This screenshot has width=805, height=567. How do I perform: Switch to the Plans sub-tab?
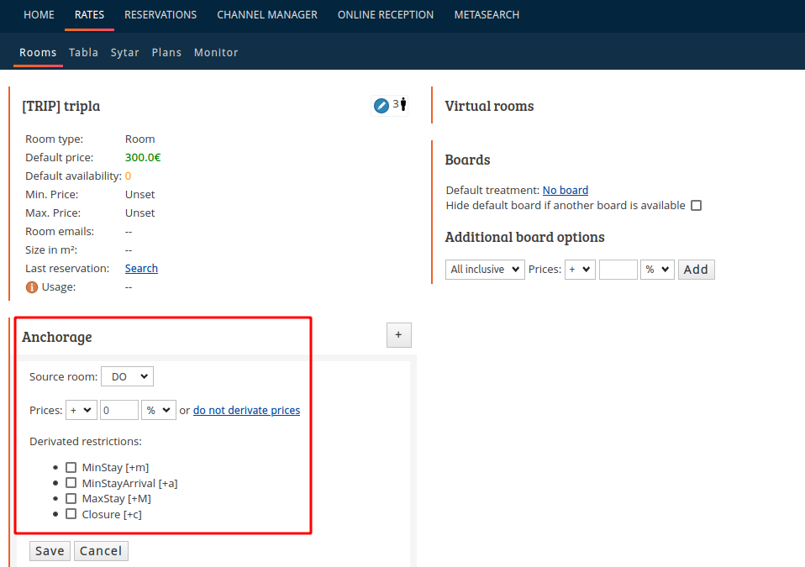point(166,52)
